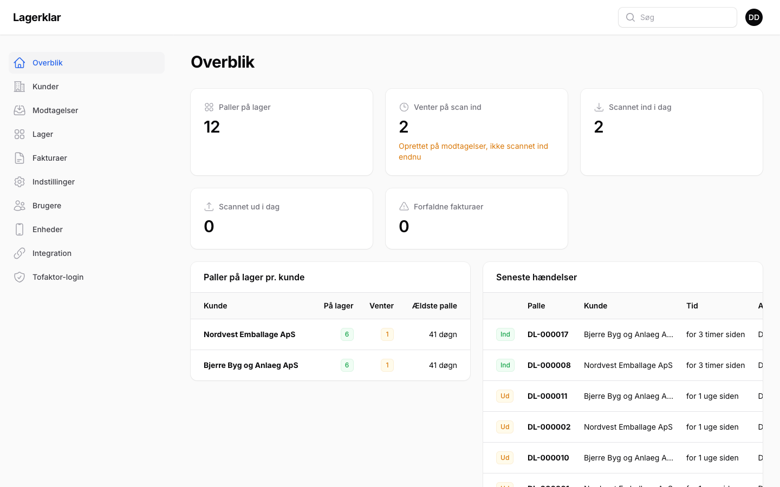Screen dimensions: 780x487
Task: Focus the Søg search field
Action: coord(678,17)
